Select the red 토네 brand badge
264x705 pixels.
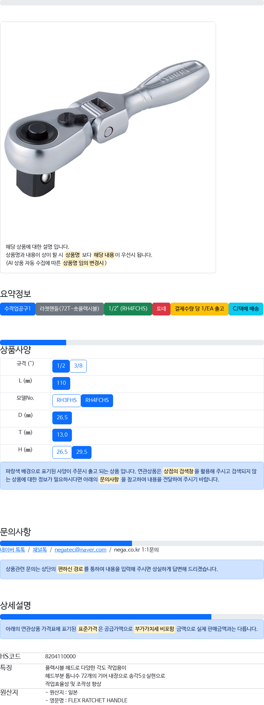(161, 309)
